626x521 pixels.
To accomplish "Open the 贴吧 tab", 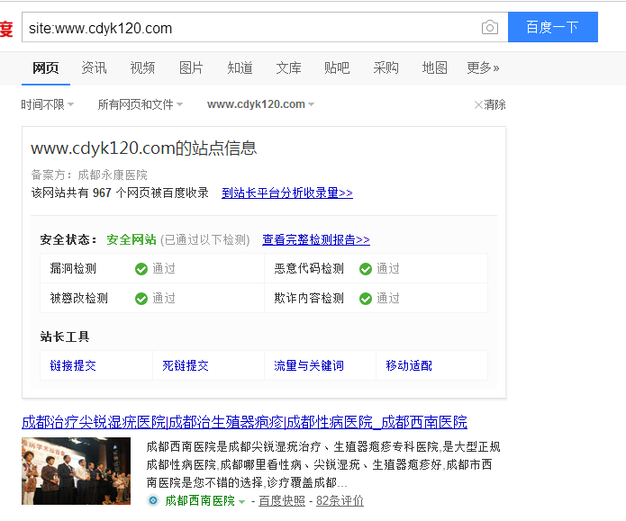I will pos(337,67).
